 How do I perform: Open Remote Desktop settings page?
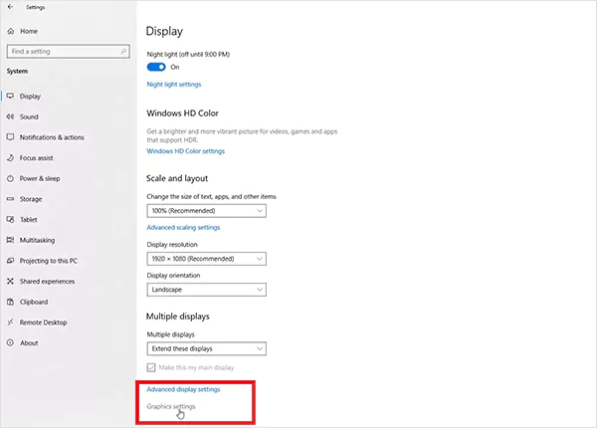pos(44,322)
